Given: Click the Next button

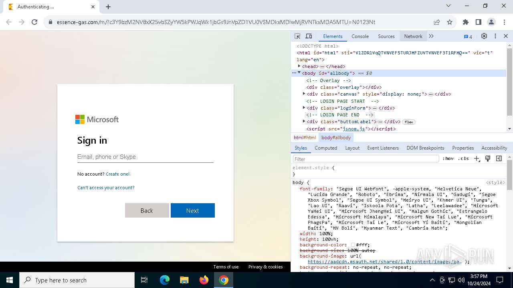Looking at the screenshot, I should (192, 210).
